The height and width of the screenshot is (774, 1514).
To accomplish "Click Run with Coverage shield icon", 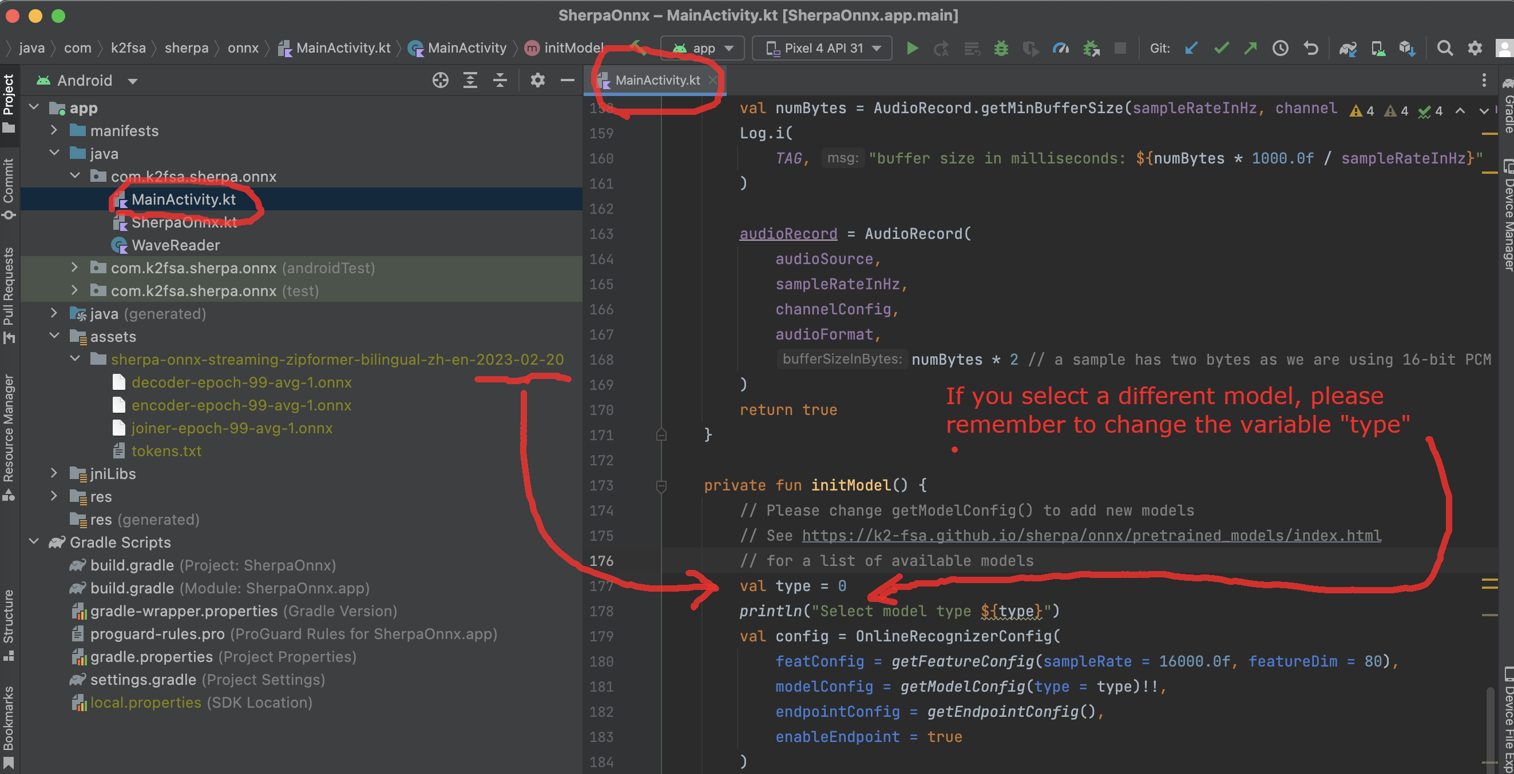I will [1031, 48].
